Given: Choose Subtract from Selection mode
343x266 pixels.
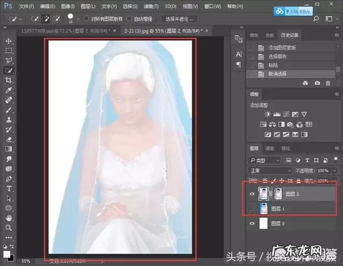Looking at the screenshot, I should tap(56, 19).
